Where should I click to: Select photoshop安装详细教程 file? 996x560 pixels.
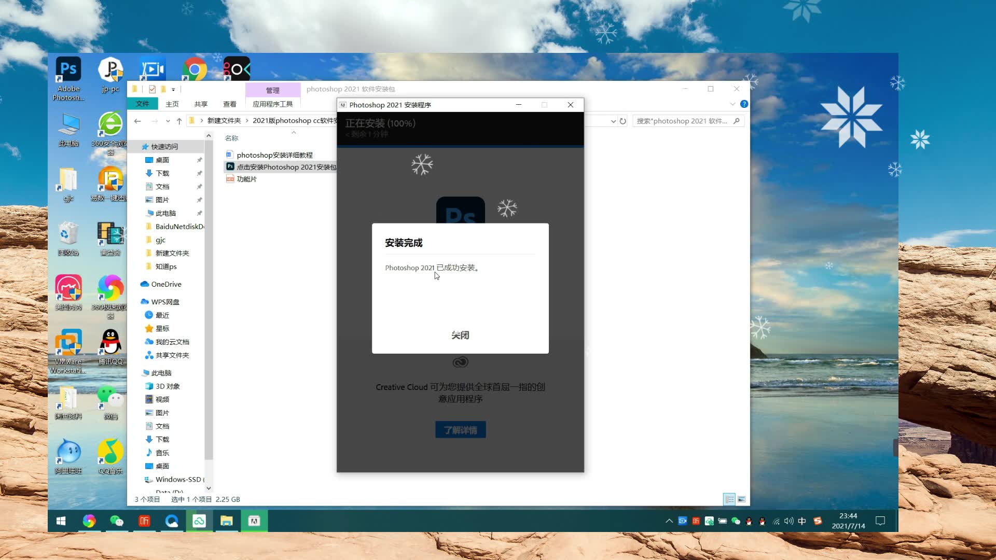[274, 155]
